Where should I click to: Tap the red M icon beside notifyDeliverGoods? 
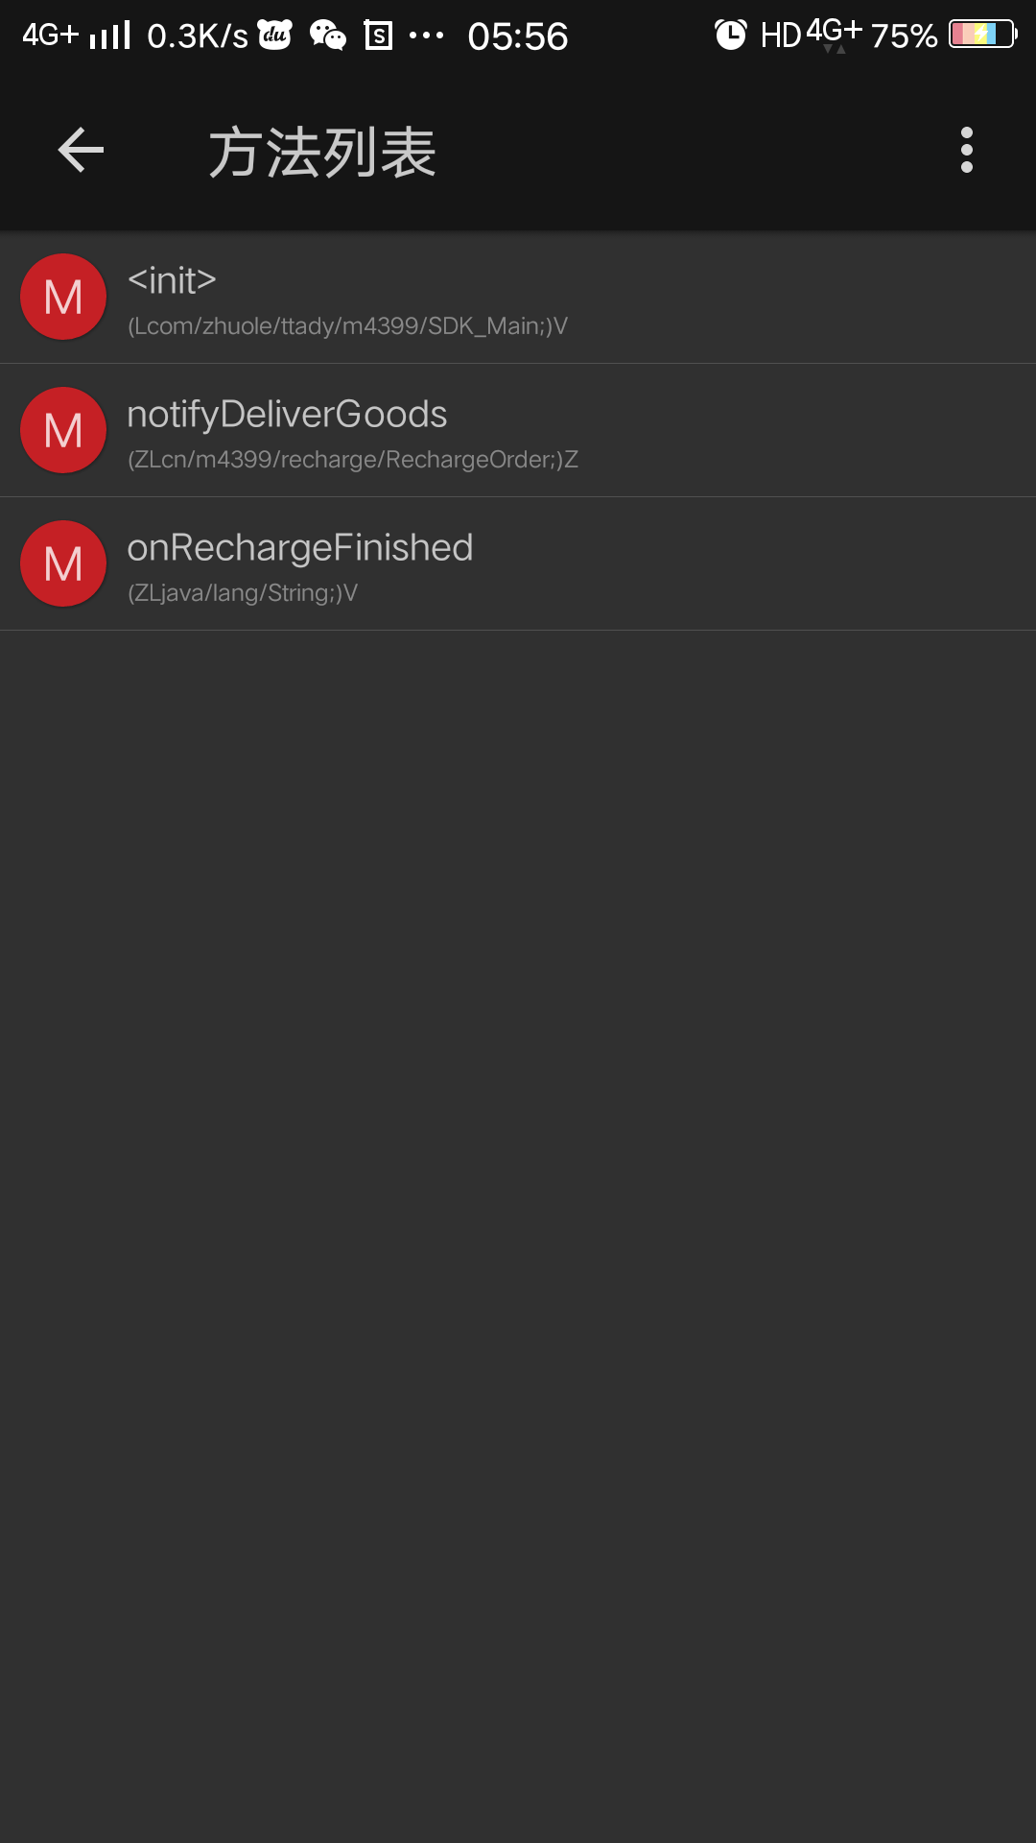tap(63, 430)
